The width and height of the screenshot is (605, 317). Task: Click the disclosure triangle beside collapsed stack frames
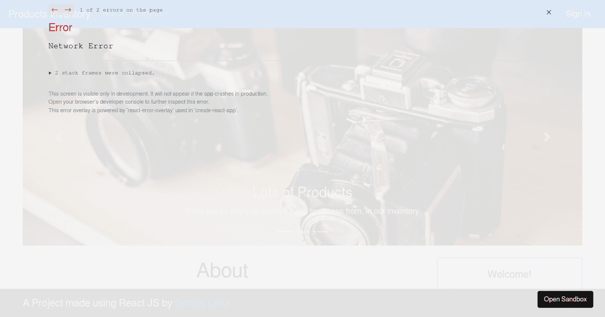point(50,73)
